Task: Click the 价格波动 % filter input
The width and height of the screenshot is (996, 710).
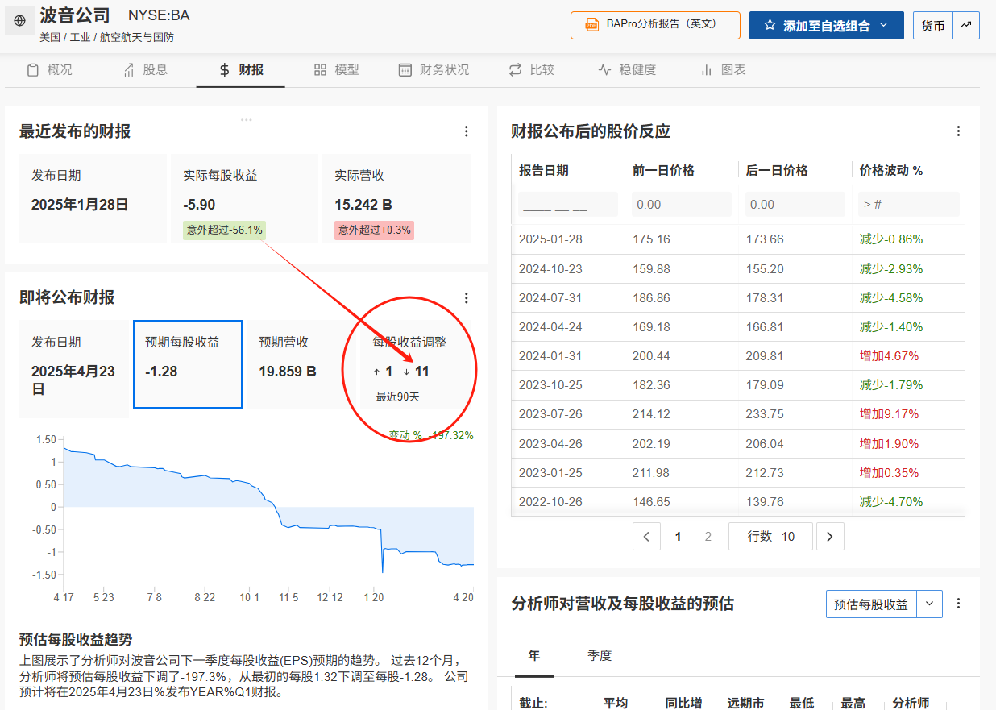Action: click(x=908, y=204)
